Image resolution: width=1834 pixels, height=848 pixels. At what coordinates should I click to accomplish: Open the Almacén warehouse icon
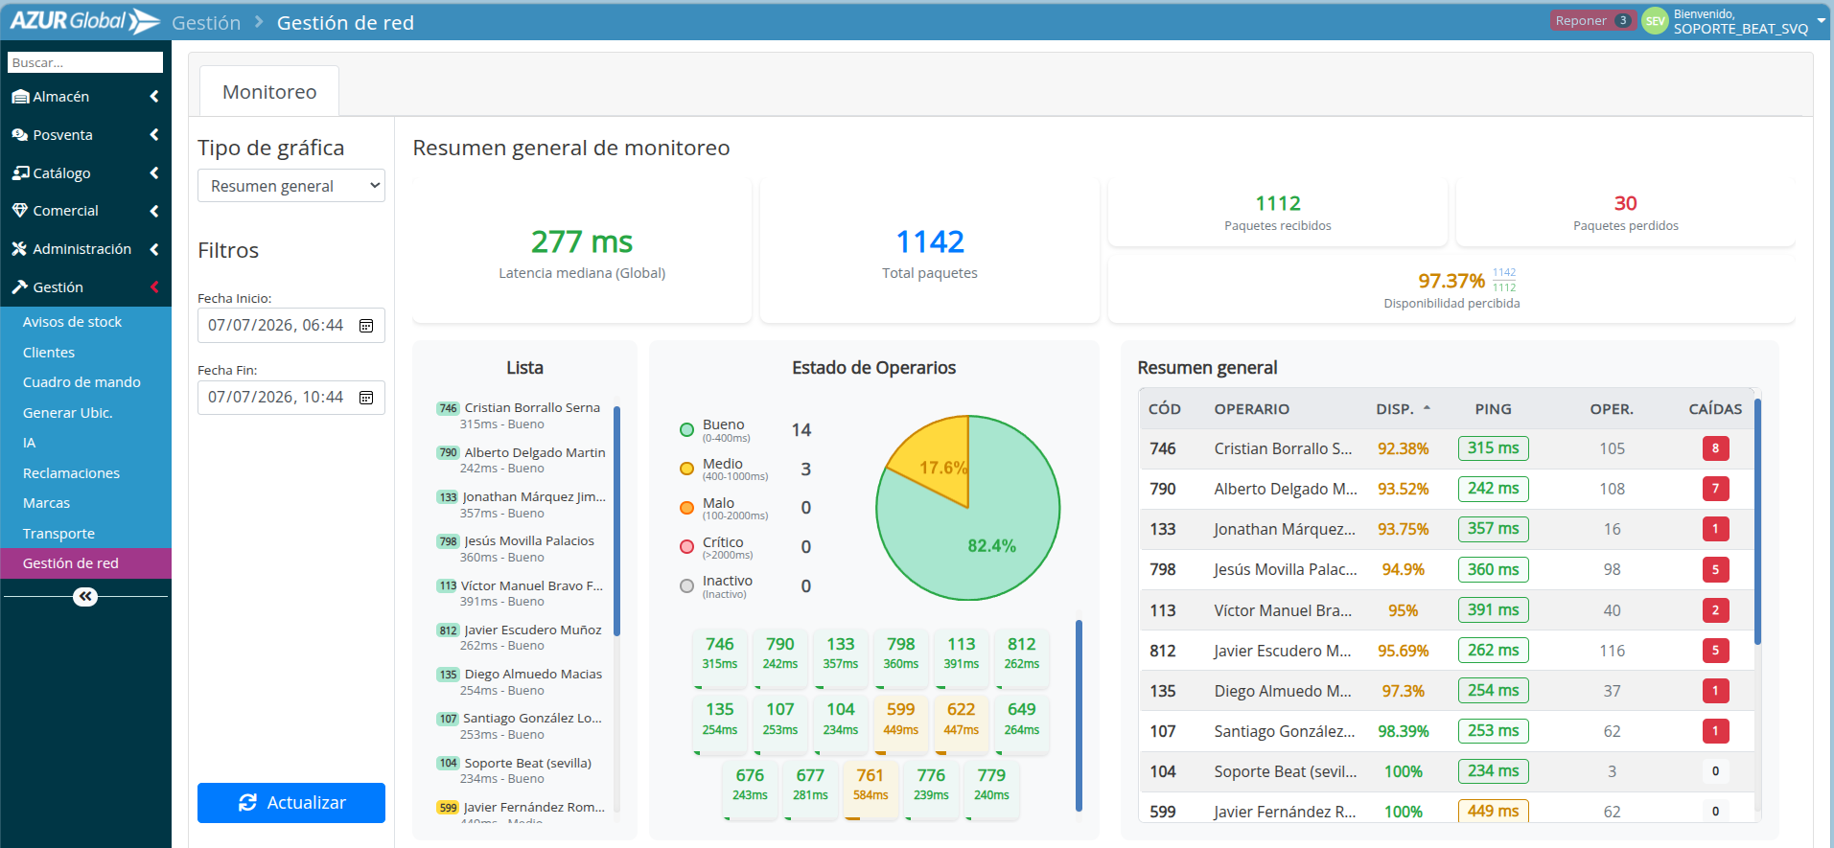pyautogui.click(x=20, y=97)
